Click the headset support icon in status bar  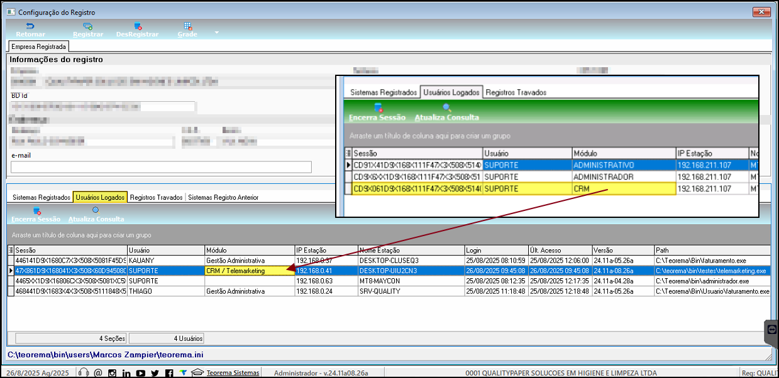coord(83,373)
